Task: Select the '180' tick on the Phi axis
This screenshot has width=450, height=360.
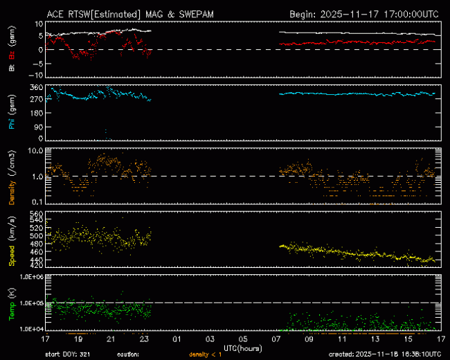Action: tap(37, 113)
